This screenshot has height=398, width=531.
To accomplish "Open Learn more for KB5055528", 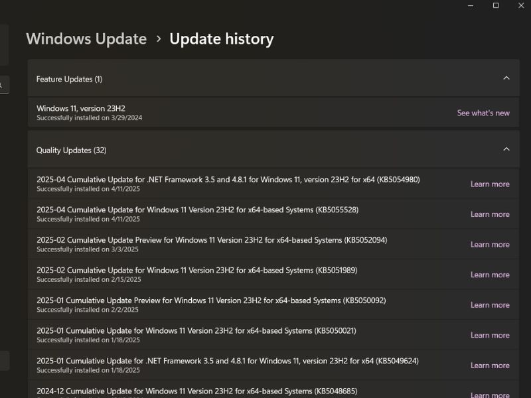I will click(x=490, y=214).
